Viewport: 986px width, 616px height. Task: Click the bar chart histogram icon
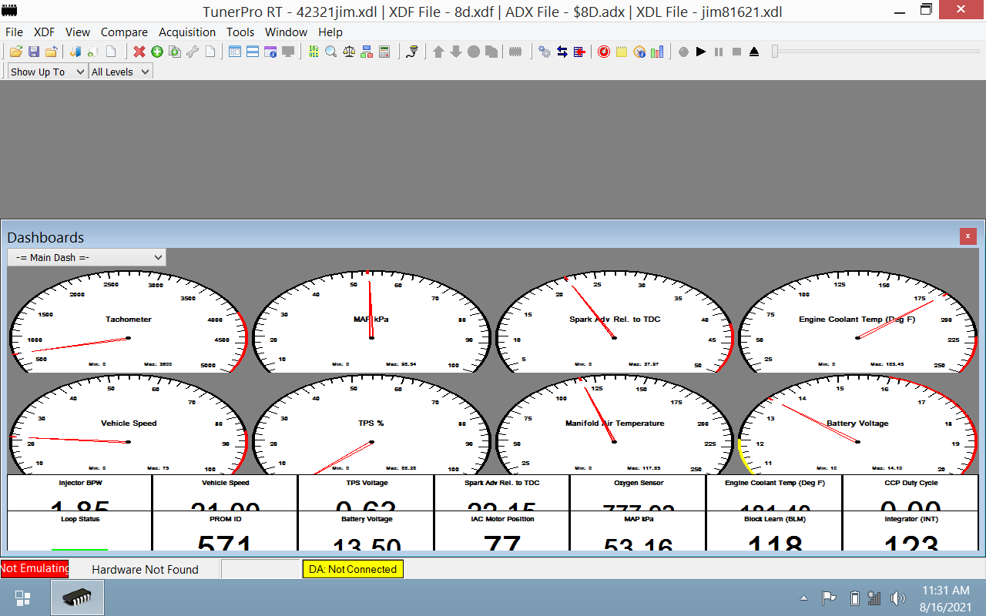657,52
